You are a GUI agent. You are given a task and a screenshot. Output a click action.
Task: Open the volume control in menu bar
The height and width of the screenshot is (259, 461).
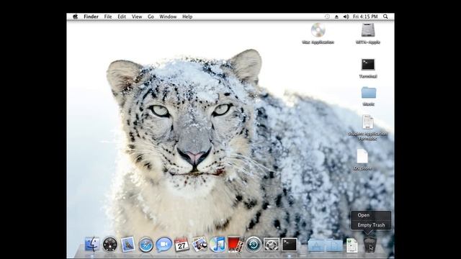(346, 17)
